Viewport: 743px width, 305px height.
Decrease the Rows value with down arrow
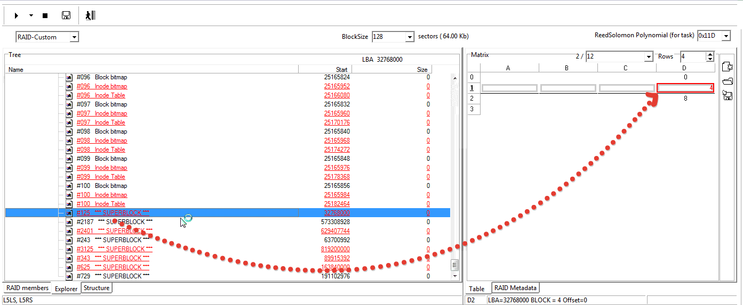tap(710, 59)
